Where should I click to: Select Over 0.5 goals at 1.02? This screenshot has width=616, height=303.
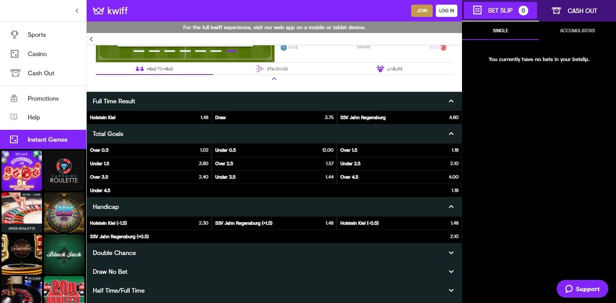click(149, 150)
